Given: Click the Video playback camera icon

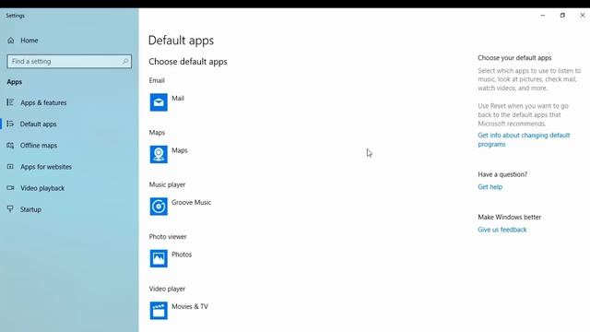Looking at the screenshot, I should coord(10,188).
